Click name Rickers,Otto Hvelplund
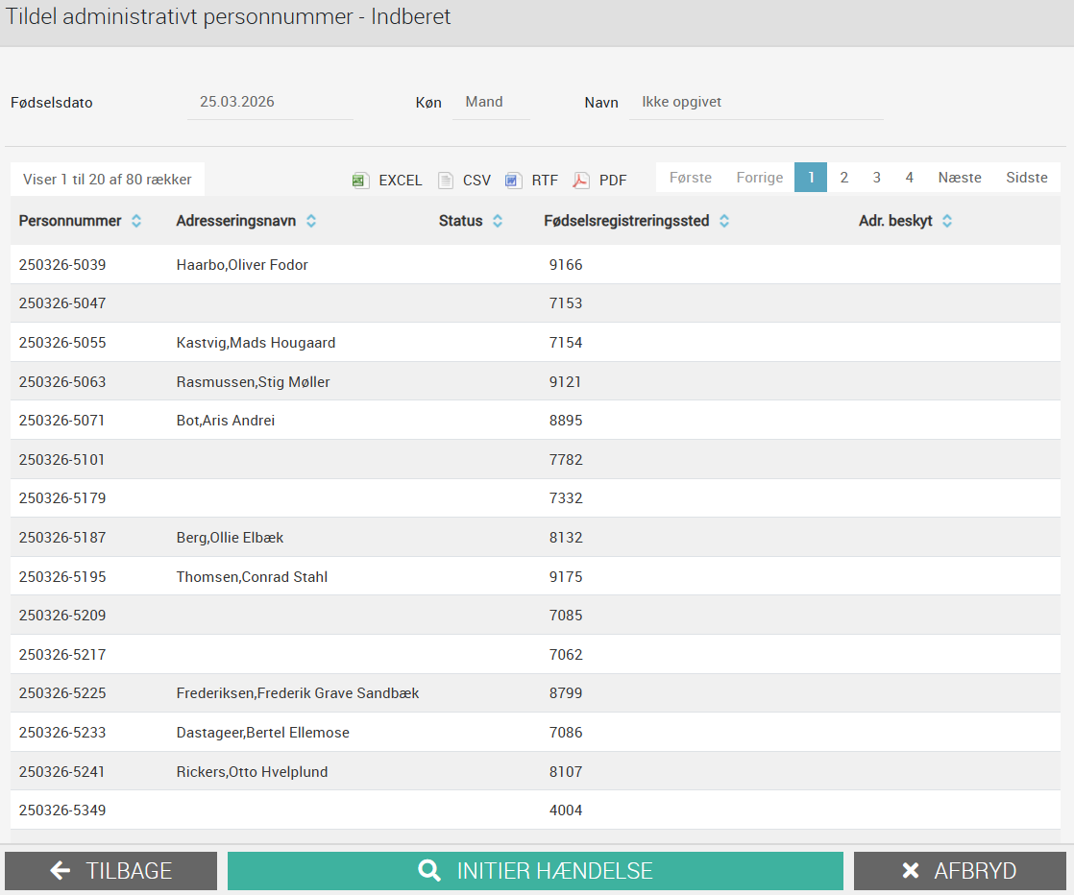The width and height of the screenshot is (1074, 895). [x=252, y=772]
